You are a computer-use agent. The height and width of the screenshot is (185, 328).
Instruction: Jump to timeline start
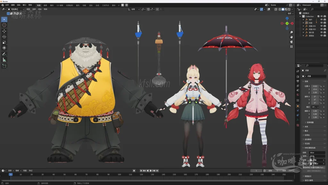click(141, 171)
